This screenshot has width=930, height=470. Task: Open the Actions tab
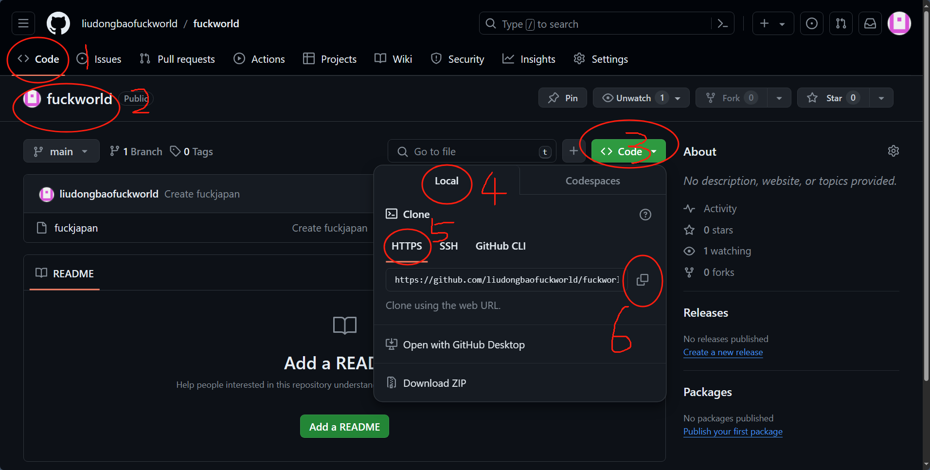point(259,59)
